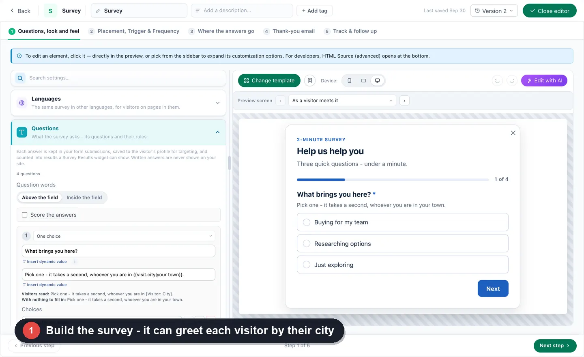This screenshot has width=584, height=357.
Task: Close the survey preview popup
Action: pyautogui.click(x=513, y=133)
